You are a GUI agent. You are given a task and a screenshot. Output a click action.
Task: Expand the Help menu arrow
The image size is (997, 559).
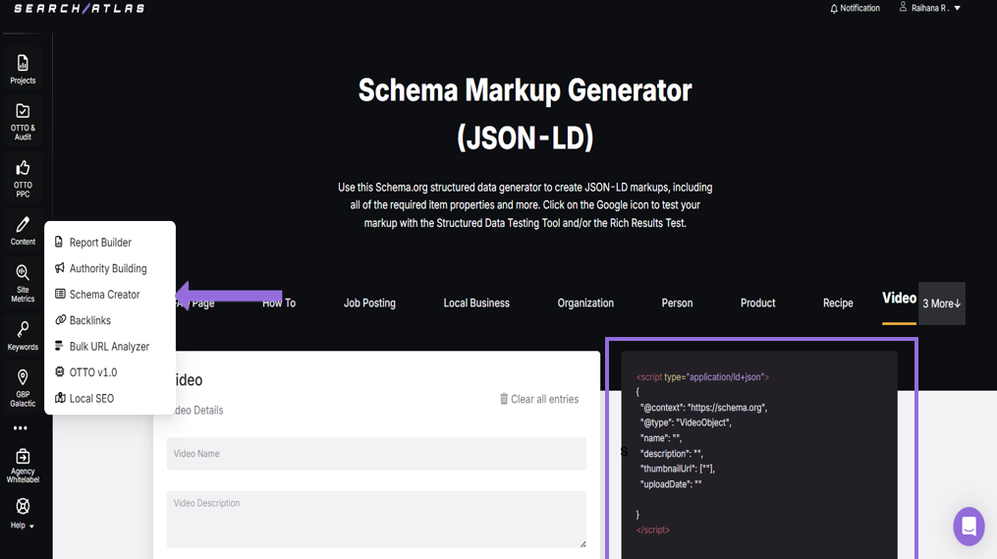click(x=31, y=527)
